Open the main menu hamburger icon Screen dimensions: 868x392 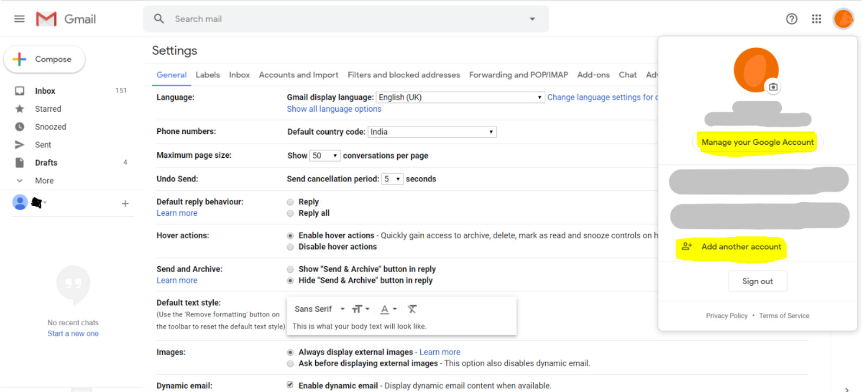[x=20, y=19]
